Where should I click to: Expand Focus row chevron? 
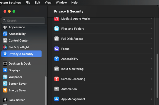[x=151, y=49]
